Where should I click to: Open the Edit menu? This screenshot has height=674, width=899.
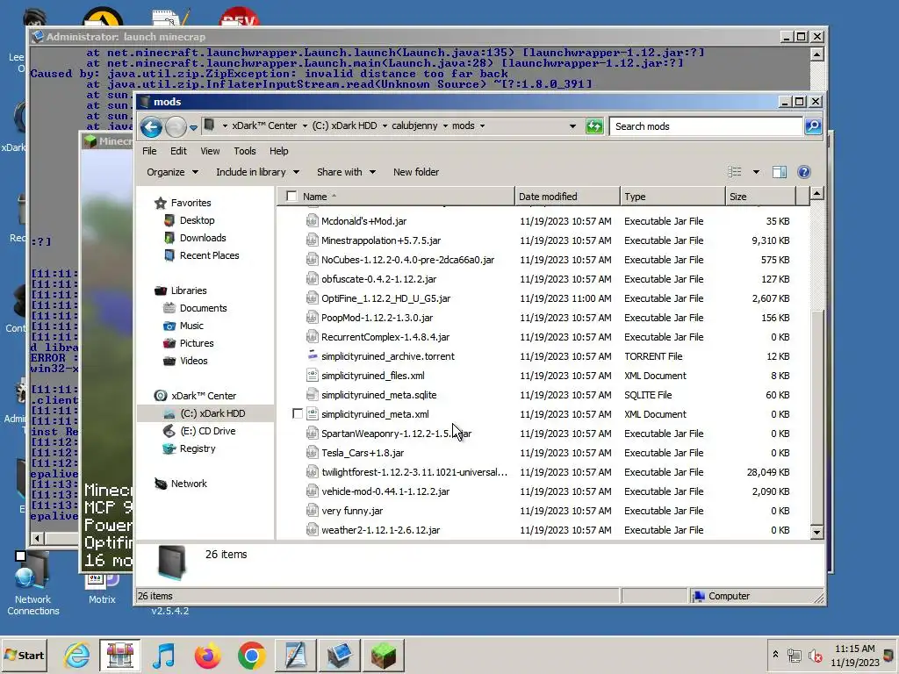click(x=178, y=151)
